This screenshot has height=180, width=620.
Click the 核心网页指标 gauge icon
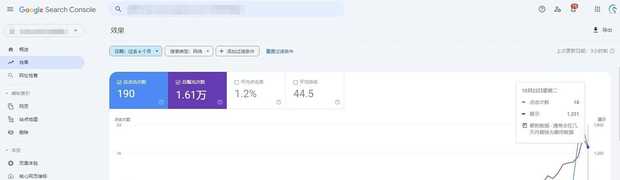[11, 176]
